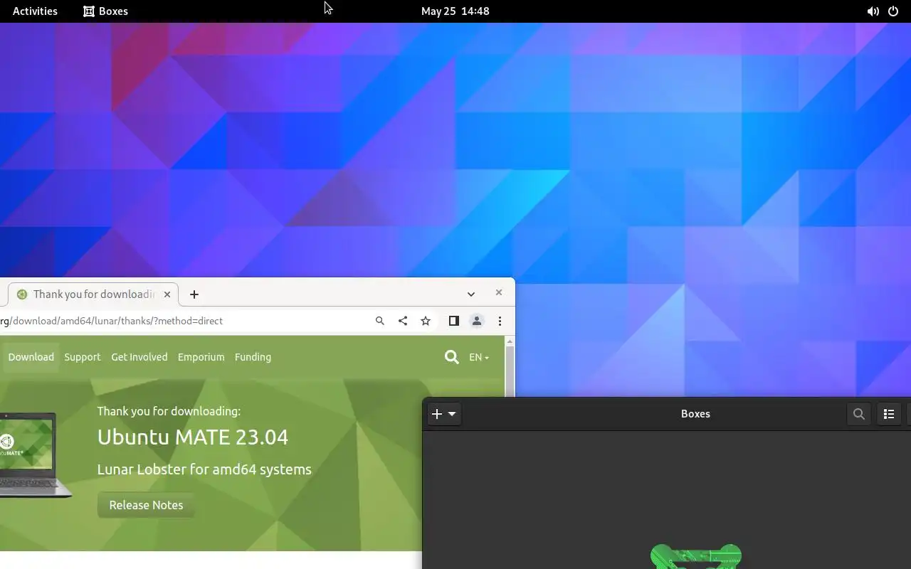The image size is (911, 569).
Task: Click 'Lunar Lobster for amd64 systems' text
Action: [204, 469]
